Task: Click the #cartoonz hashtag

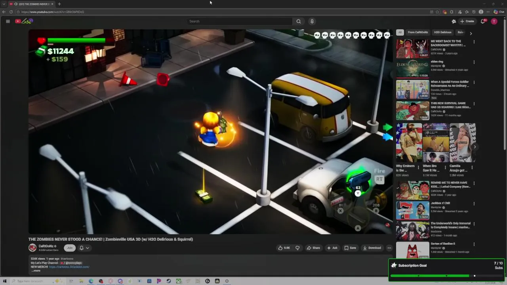Action: 67,259
